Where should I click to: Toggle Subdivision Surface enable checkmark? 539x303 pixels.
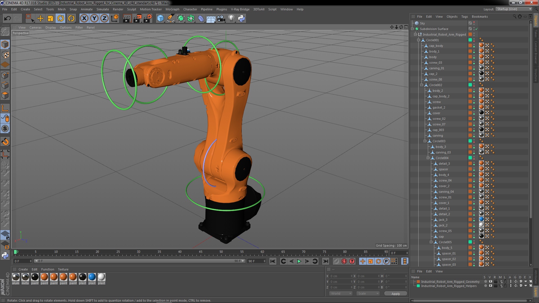(x=477, y=29)
